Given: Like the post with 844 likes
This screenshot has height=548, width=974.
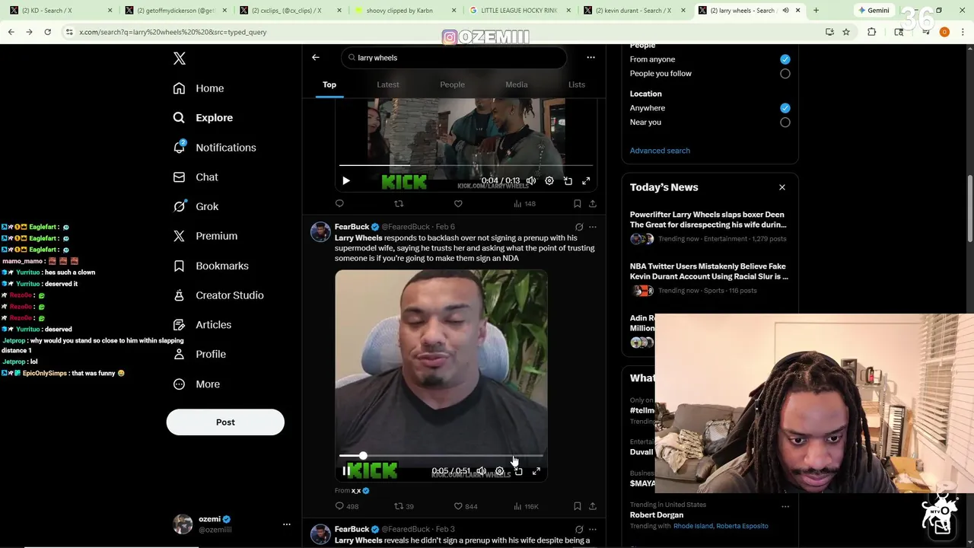Looking at the screenshot, I should (466, 506).
